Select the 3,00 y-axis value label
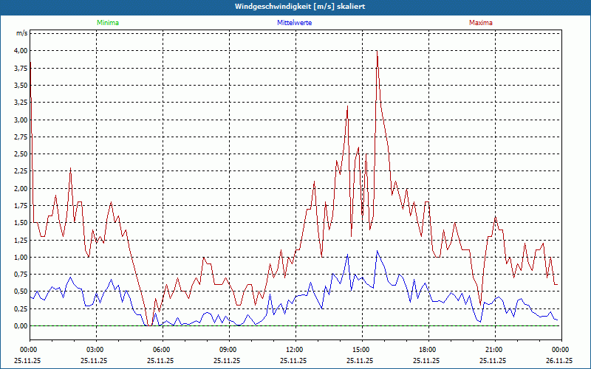The height and width of the screenshot is (369, 591). coord(20,120)
